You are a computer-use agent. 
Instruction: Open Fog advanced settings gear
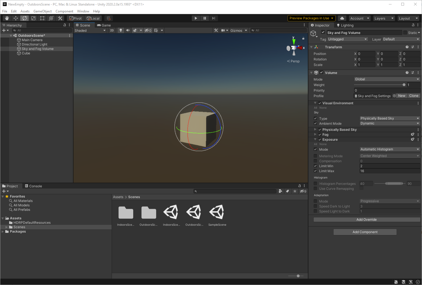[413, 134]
